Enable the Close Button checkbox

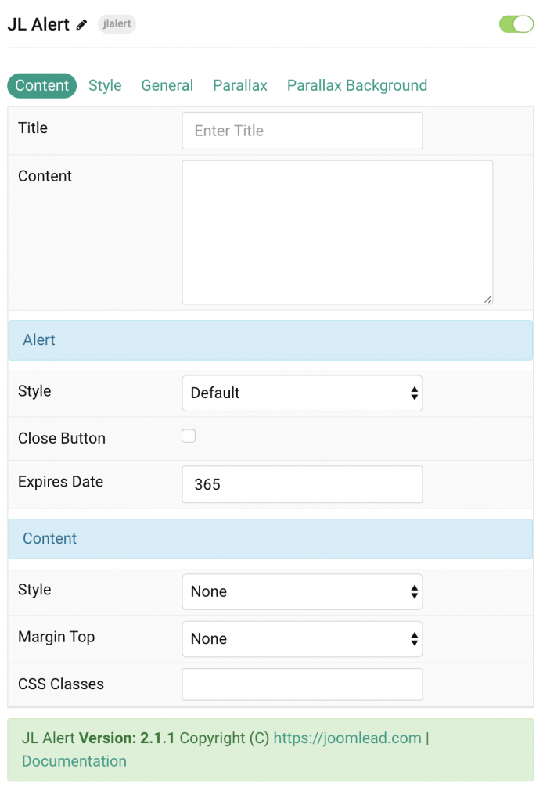[x=189, y=435]
